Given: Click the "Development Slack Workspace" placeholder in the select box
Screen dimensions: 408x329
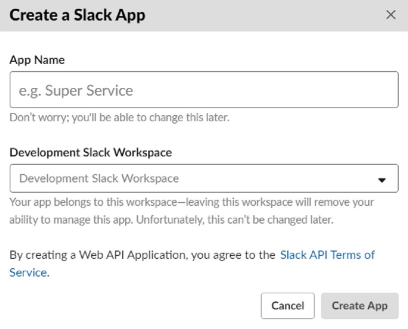Looking at the screenshot, I should (99, 178).
